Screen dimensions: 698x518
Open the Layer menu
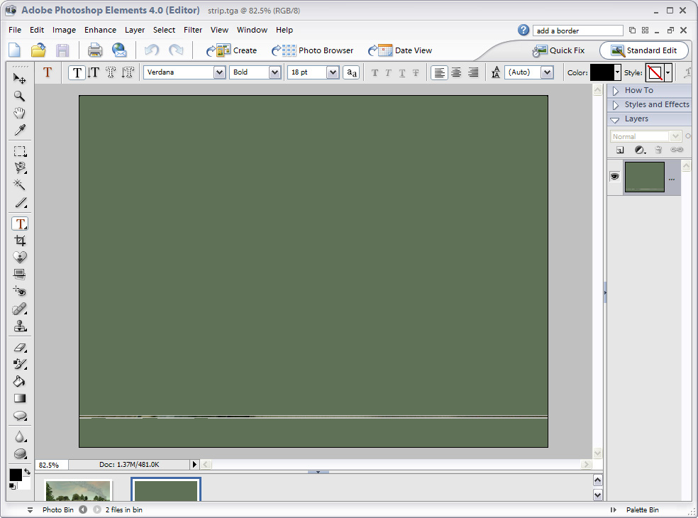click(x=135, y=30)
